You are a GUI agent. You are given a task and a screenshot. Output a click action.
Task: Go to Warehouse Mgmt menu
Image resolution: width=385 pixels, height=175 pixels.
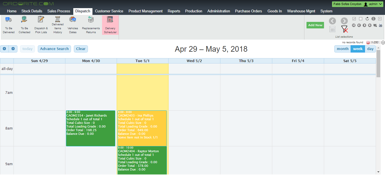[x=301, y=11]
